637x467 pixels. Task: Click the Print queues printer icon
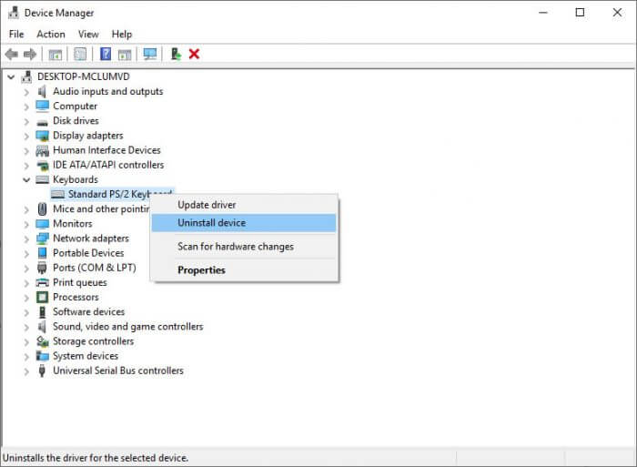click(42, 282)
